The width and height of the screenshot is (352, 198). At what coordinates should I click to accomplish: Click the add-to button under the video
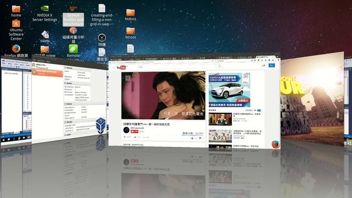pos(127,137)
